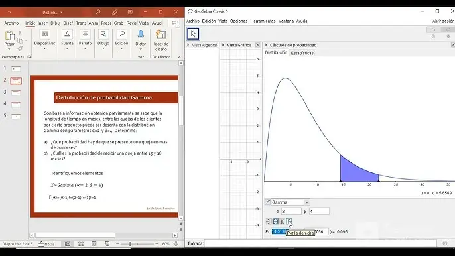The width and height of the screenshot is (455, 256).
Task: Select slide 3 thumbnail in PowerPoint
Action: (x=16, y=92)
